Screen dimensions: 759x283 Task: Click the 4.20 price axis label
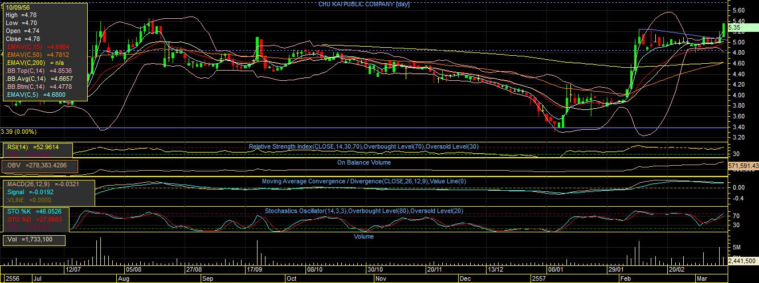click(x=740, y=85)
